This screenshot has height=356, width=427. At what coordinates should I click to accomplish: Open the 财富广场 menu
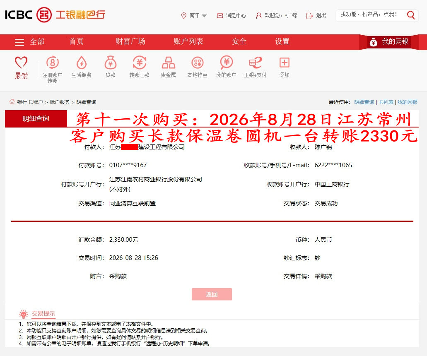130,41
